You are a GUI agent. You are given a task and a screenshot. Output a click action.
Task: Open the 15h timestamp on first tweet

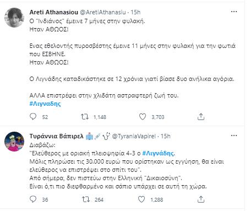point(135,12)
